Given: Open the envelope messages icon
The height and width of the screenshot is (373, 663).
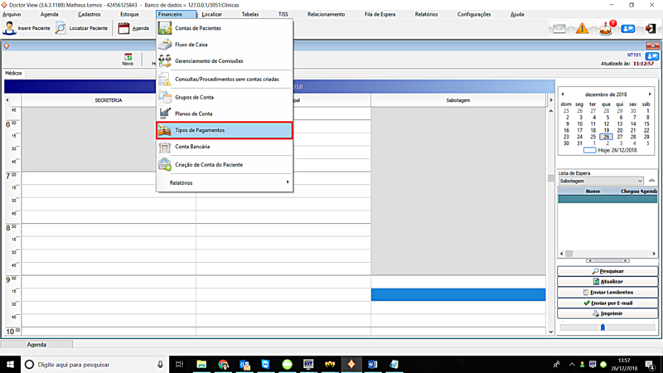Looking at the screenshot, I should (x=559, y=29).
